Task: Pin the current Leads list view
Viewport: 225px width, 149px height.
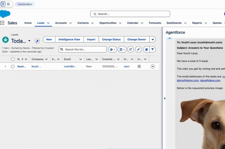Action: tap(37, 41)
